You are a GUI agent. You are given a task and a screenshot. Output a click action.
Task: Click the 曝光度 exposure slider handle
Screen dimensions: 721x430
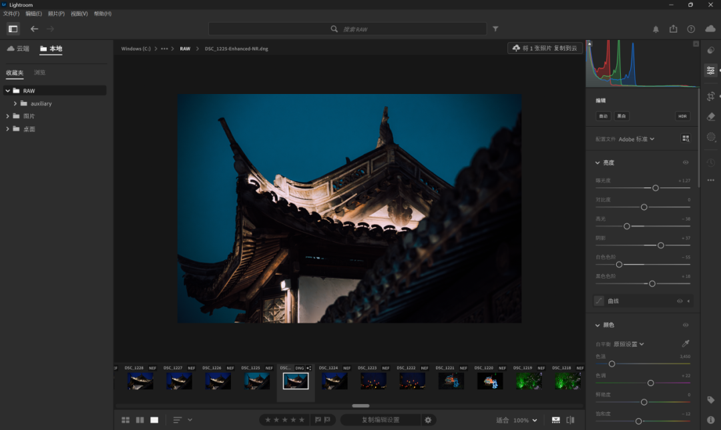[x=656, y=188]
